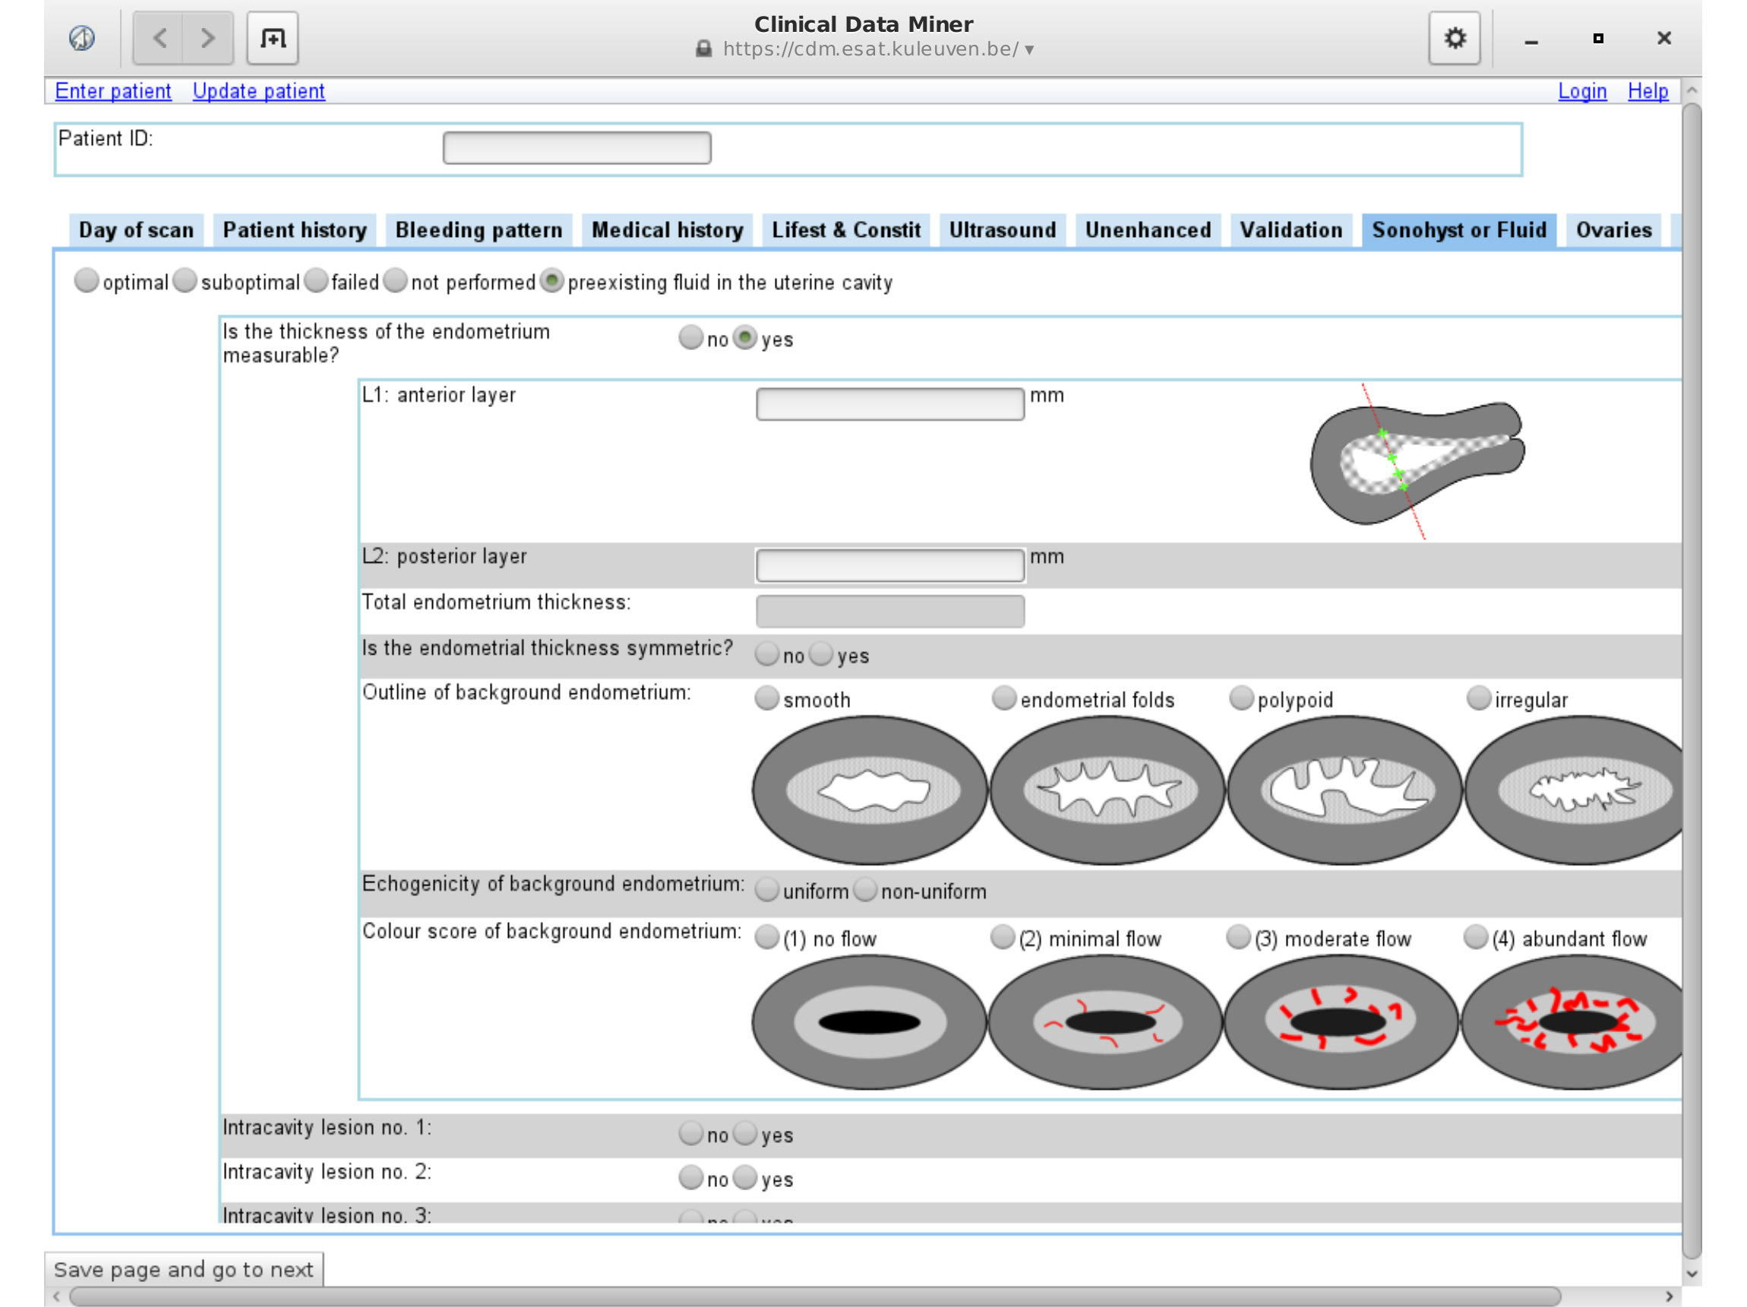The width and height of the screenshot is (1747, 1307).
Task: Open a new browser tab
Action: click(x=272, y=37)
